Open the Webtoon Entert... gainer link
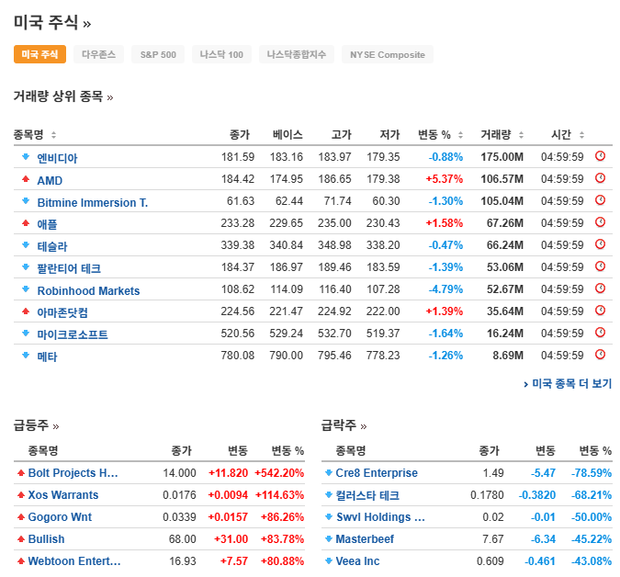 coord(74,560)
